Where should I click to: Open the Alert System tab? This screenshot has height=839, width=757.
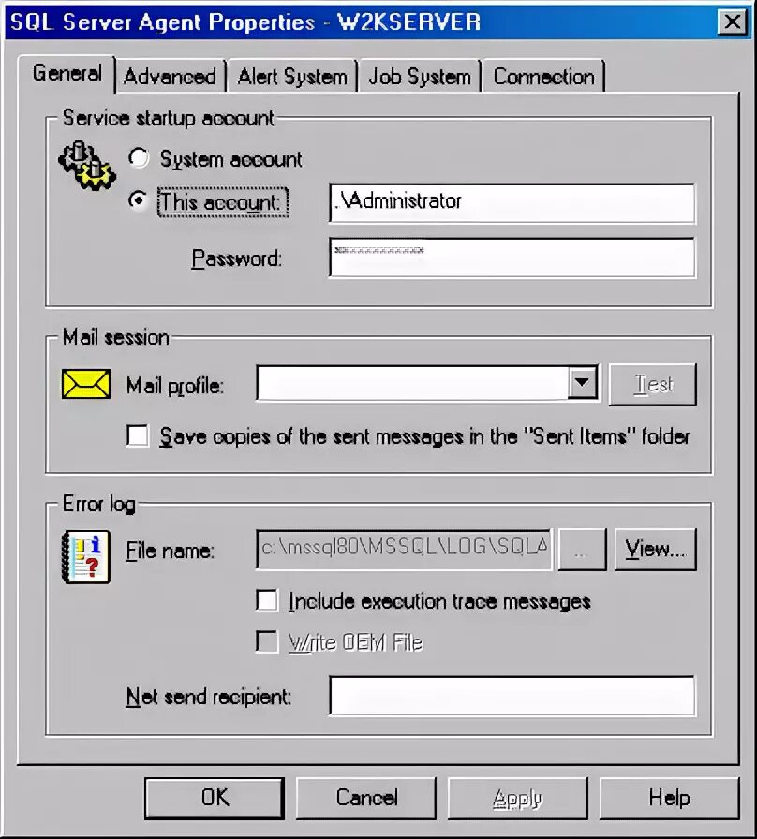(292, 77)
